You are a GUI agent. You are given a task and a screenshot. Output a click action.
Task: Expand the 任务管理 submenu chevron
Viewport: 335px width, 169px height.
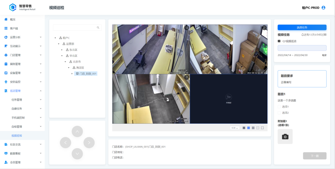pyautogui.click(x=41, y=100)
